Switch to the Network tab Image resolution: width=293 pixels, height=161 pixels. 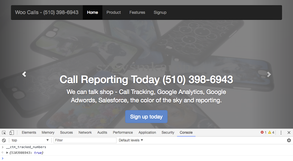[x=85, y=133]
